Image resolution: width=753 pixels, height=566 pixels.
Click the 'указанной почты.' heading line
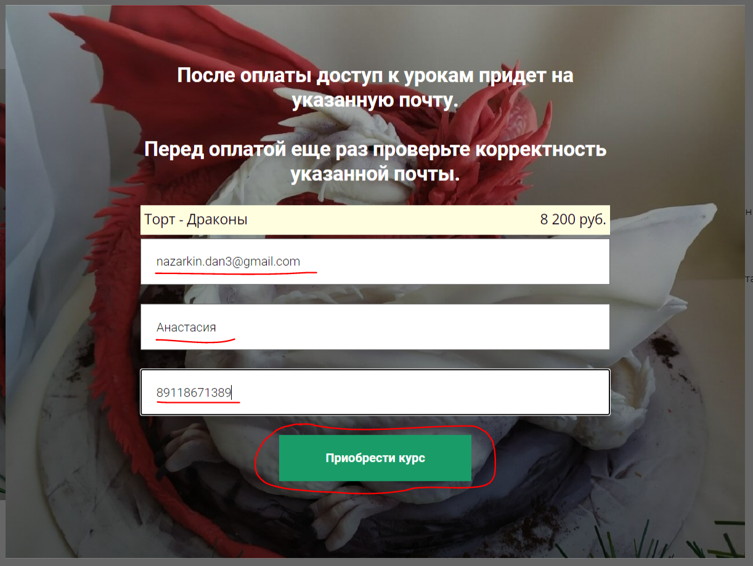[x=375, y=174]
